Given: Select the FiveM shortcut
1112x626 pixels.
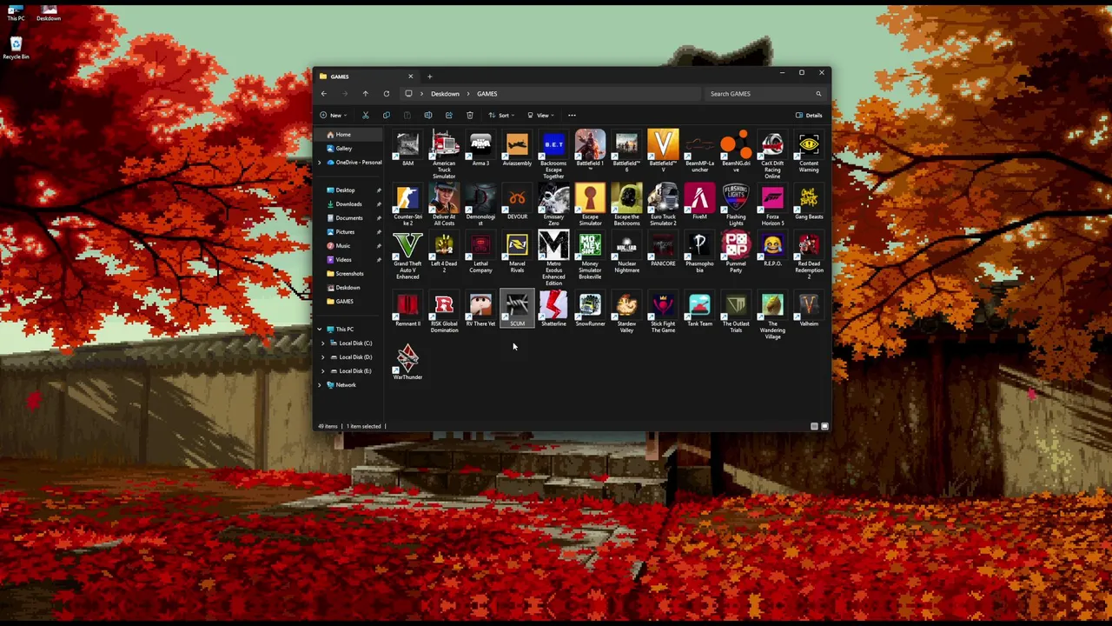Looking at the screenshot, I should 699,202.
